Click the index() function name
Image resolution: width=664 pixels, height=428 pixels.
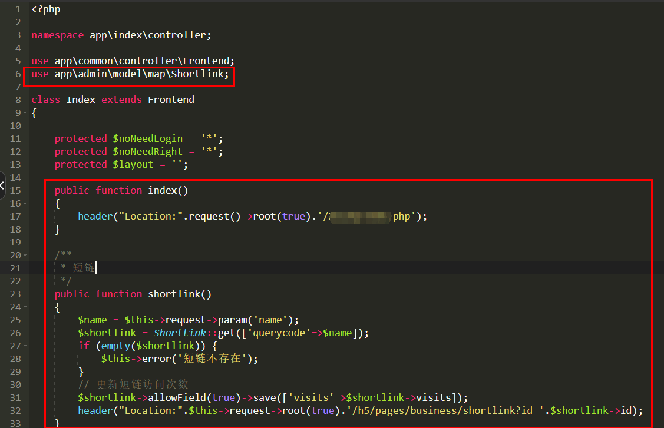pos(168,191)
